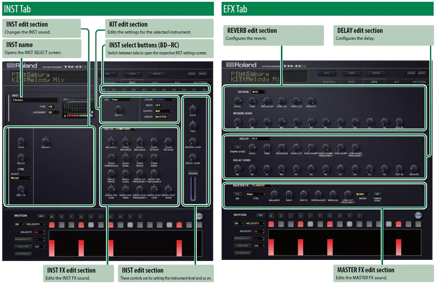Click the WRITE button

pyautogui.click(x=156, y=73)
